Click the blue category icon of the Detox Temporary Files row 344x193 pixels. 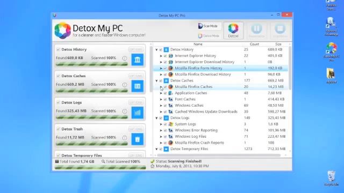[166, 149]
